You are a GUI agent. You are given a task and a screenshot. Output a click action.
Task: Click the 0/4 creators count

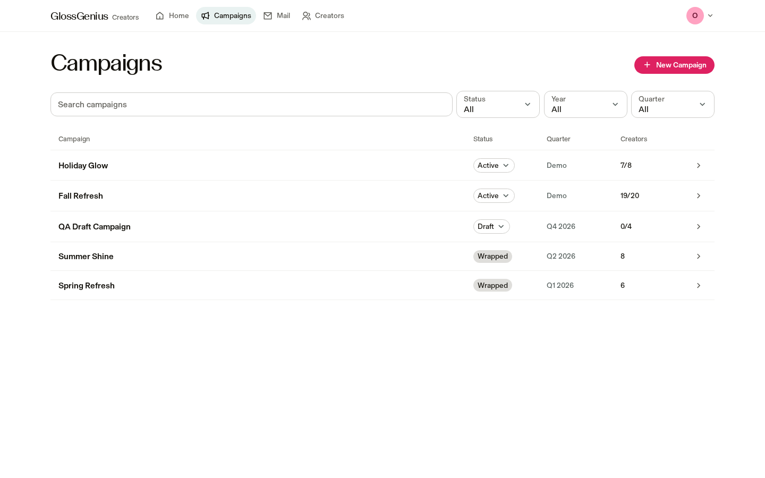(626, 227)
